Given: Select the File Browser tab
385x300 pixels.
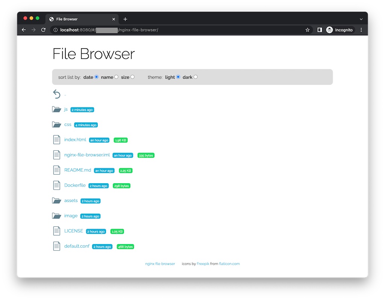Looking at the screenshot, I should (x=82, y=19).
